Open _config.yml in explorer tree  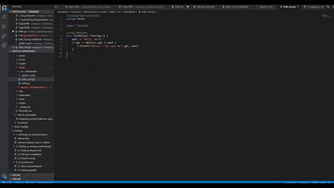click(25, 107)
